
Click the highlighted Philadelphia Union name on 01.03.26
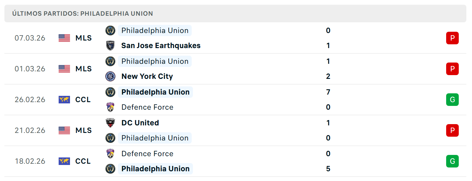[155, 61]
